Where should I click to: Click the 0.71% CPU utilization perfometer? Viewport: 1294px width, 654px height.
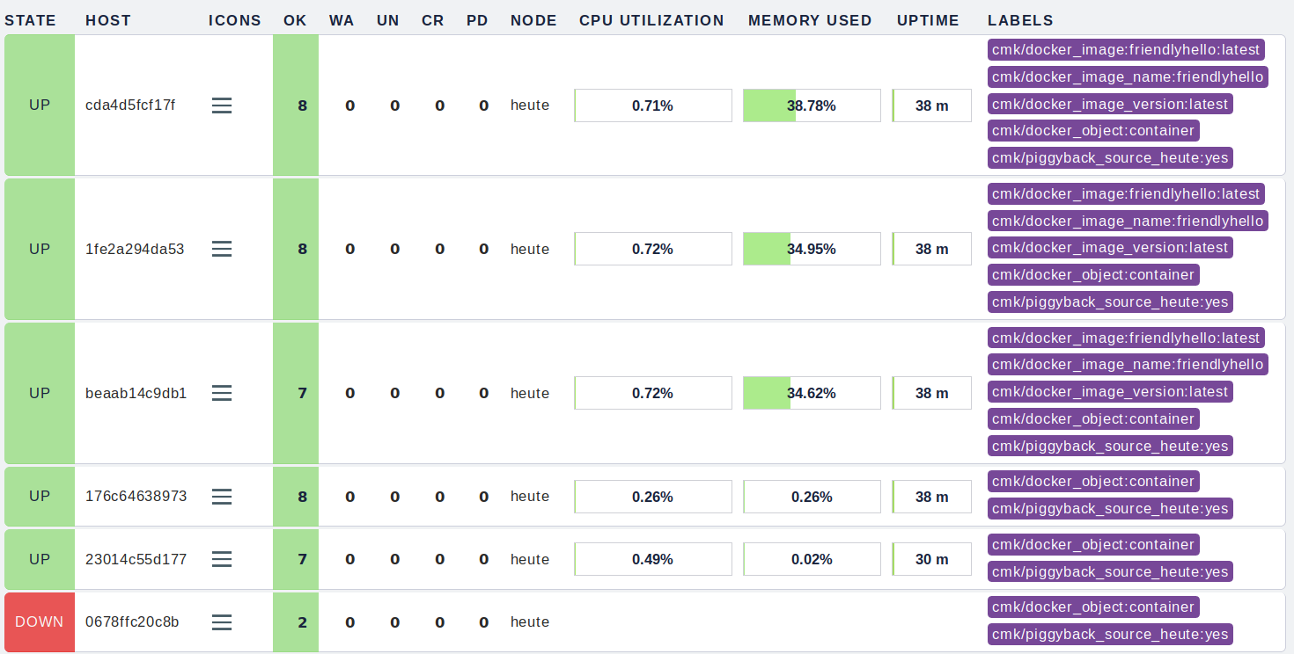652,105
